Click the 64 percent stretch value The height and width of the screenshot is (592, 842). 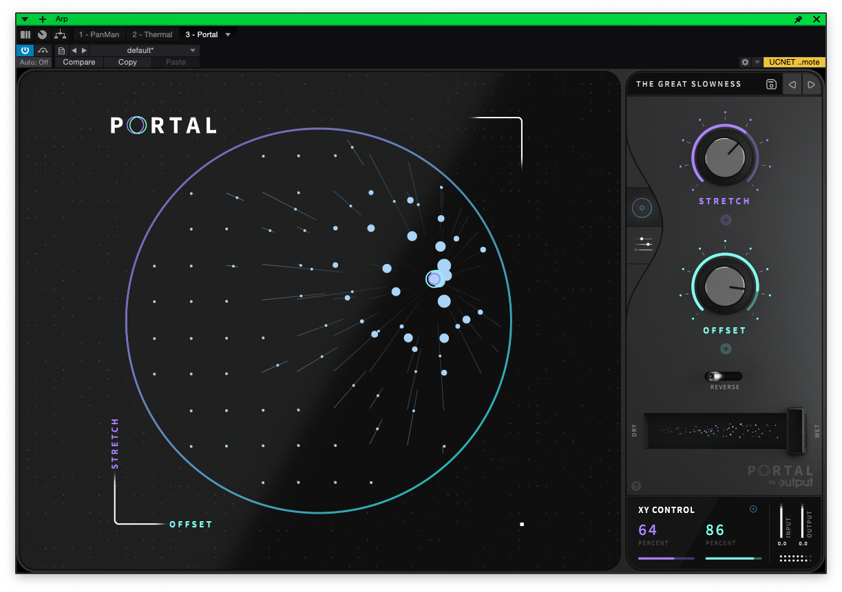(648, 530)
